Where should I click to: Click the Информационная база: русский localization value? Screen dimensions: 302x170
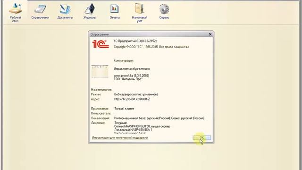(x=159, y=118)
